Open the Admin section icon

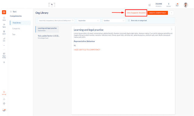4,32
